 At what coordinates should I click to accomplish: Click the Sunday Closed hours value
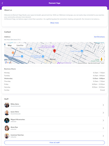tap(102, 90)
